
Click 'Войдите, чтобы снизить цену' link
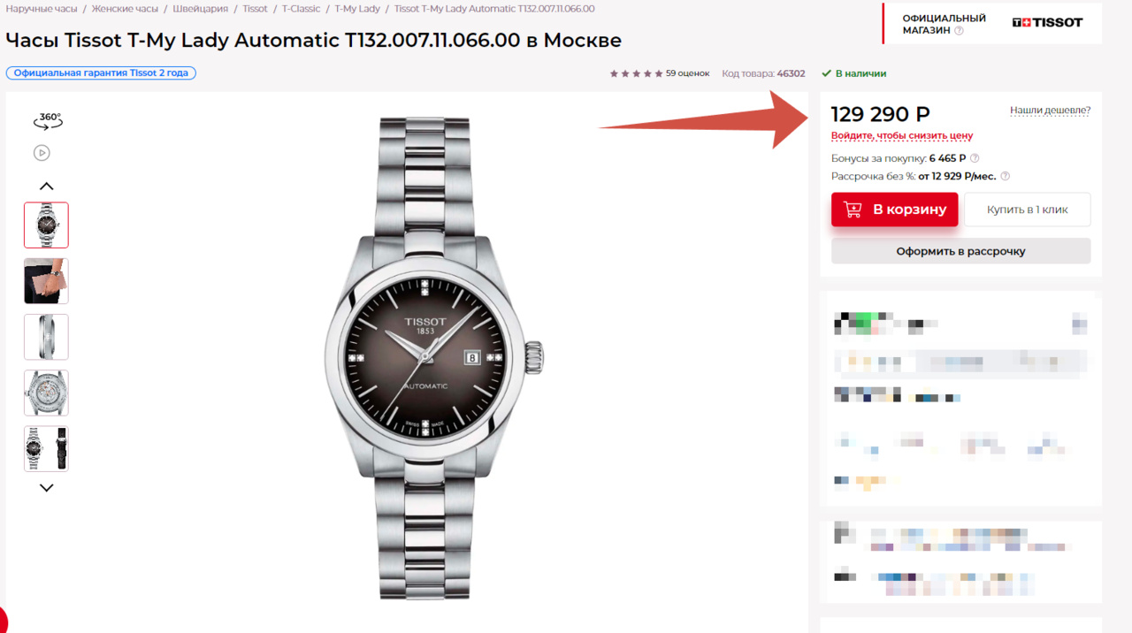901,136
